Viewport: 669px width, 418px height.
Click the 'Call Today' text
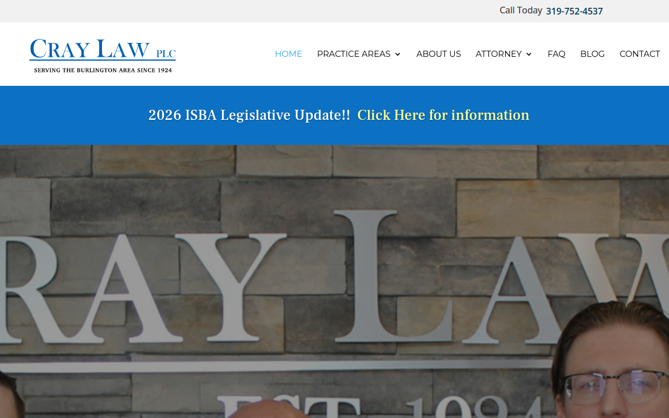[521, 11]
